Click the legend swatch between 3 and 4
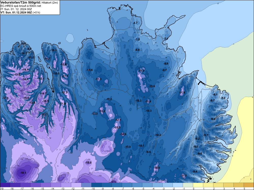254x190 pixels. pyautogui.click(x=228, y=185)
